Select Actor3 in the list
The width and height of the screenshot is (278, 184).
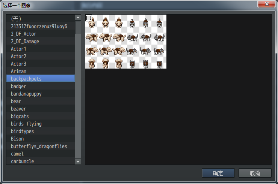click(41, 64)
